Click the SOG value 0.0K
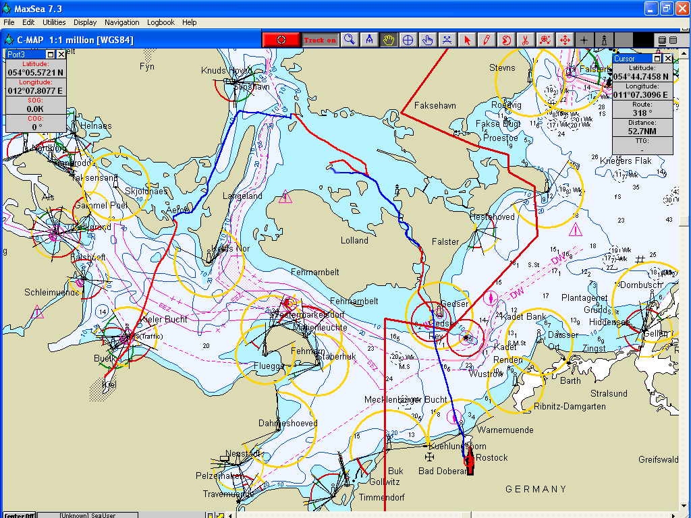Viewport: 691px width, 518px height. 35,109
